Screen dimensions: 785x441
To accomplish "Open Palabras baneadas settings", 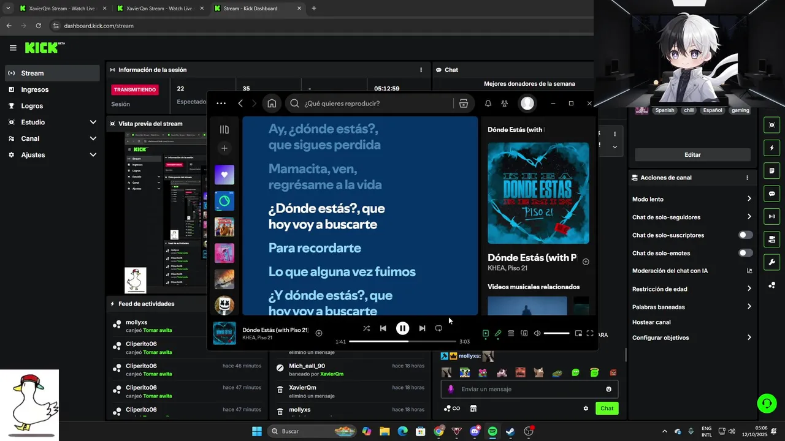I will point(692,307).
